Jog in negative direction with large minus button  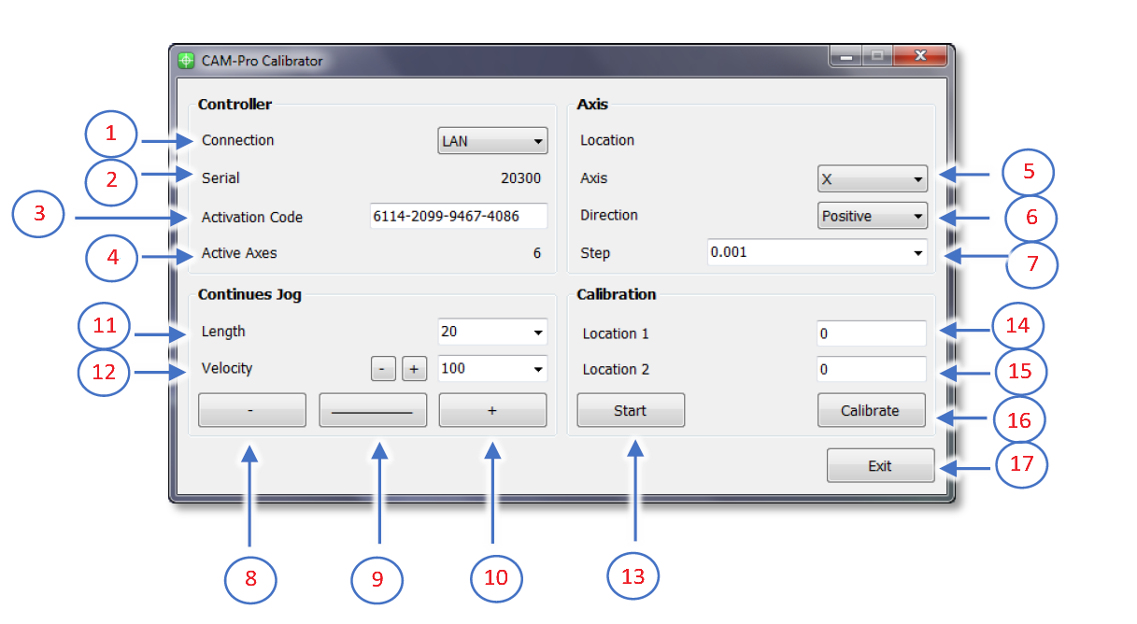point(252,410)
